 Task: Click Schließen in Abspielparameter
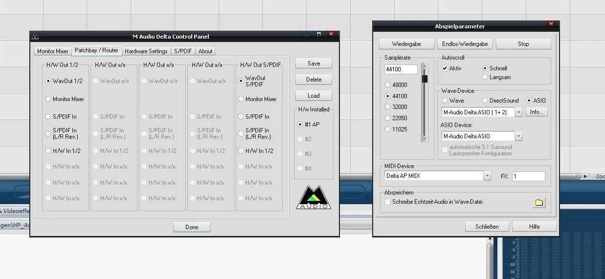(487, 227)
